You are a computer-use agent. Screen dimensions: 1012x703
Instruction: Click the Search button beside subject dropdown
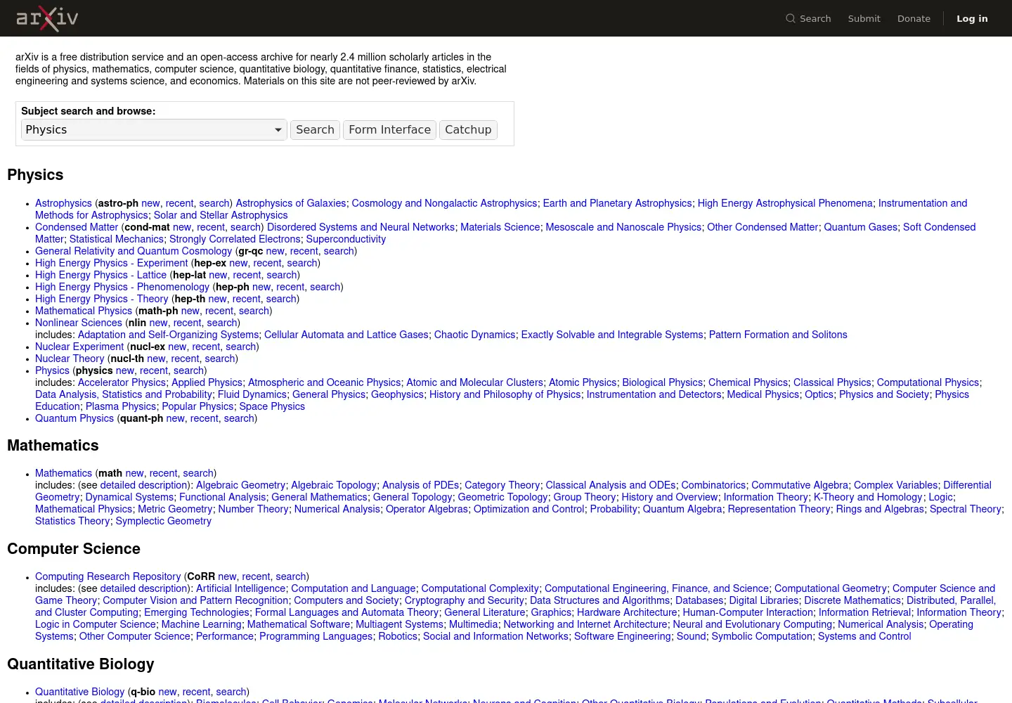[315, 130]
